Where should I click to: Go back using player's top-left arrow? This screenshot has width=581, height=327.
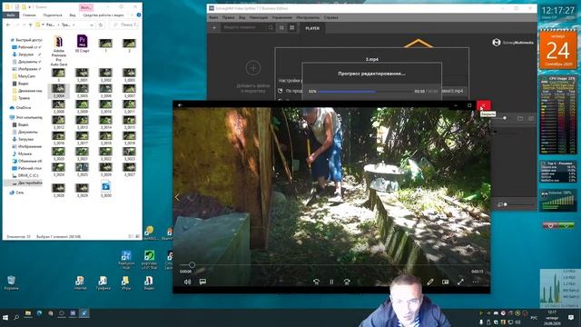click(180, 105)
